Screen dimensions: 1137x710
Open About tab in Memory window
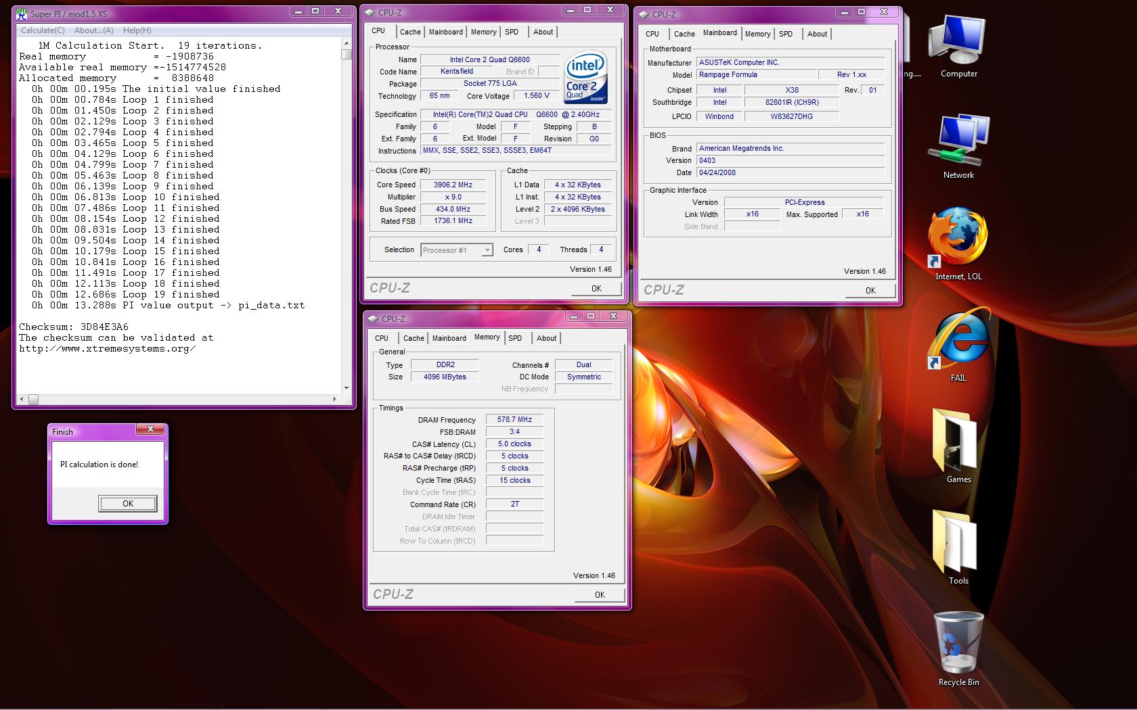(x=546, y=338)
